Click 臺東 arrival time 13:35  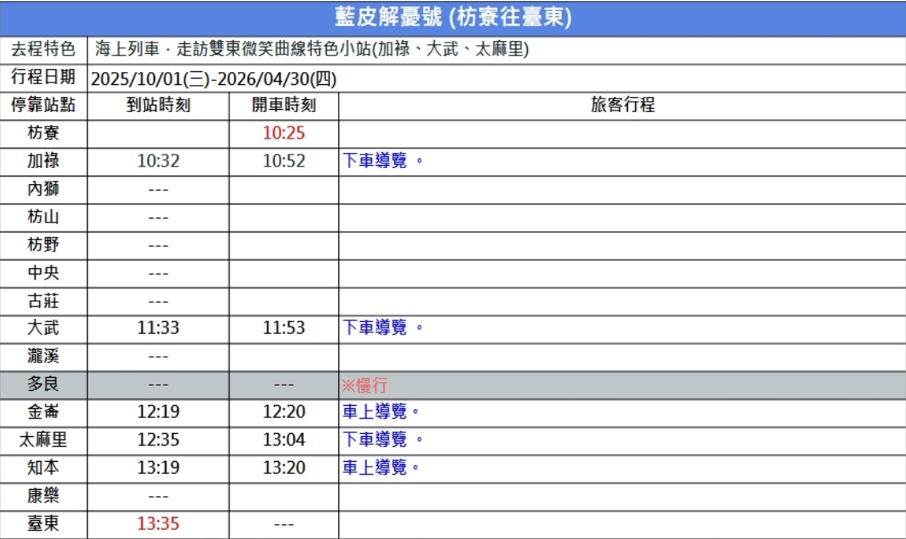point(158,523)
